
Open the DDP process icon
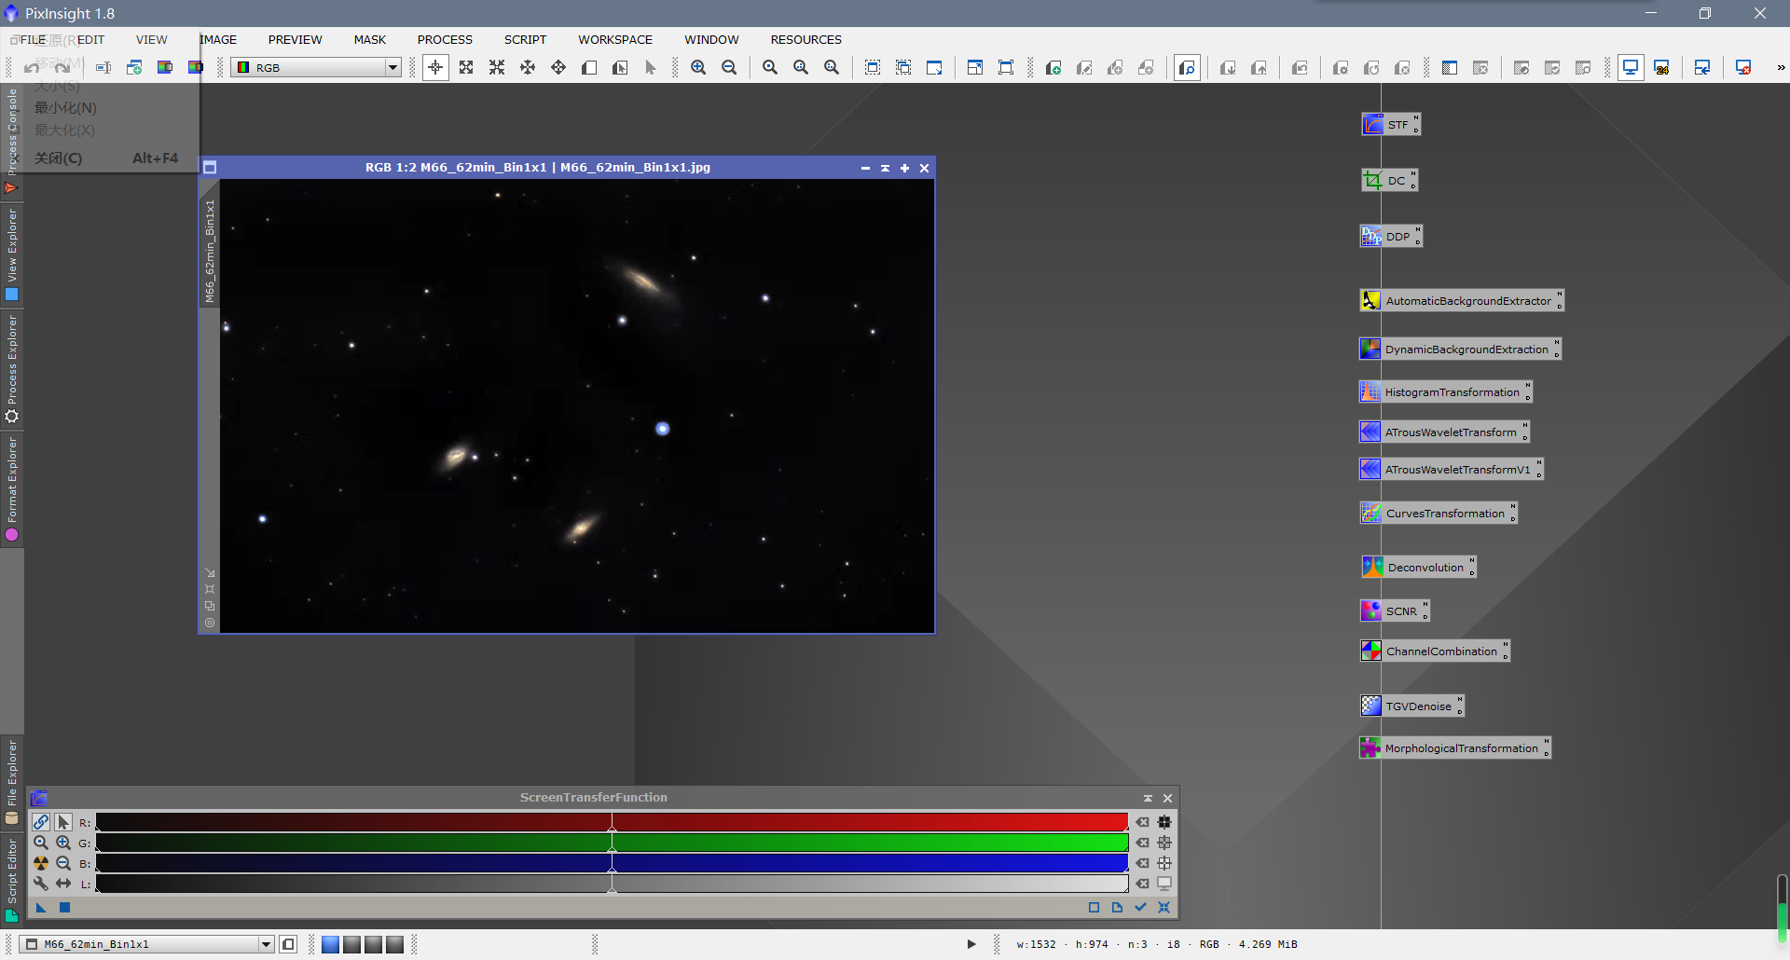1391,236
